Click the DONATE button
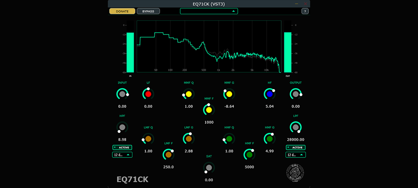Viewport: 418px width, 188px height. (122, 11)
